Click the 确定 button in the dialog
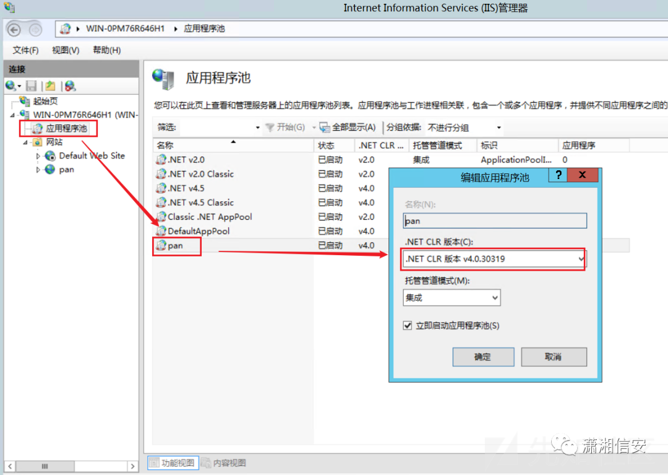668x475 pixels. click(x=483, y=357)
